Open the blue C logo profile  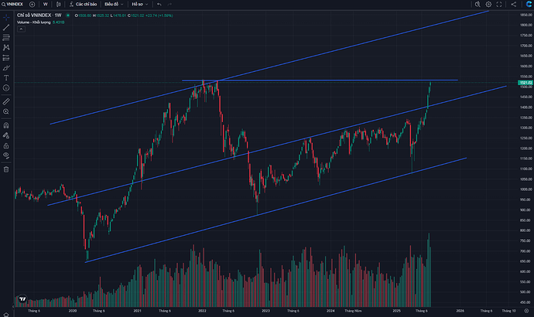point(529,4)
